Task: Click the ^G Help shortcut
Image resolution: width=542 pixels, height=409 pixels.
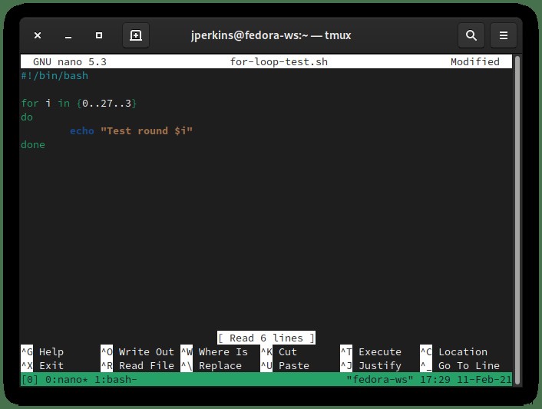Action: pos(42,351)
